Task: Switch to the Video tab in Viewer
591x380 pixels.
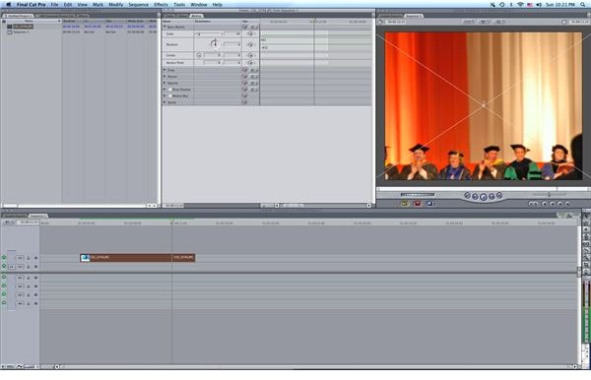Action: pos(169,16)
